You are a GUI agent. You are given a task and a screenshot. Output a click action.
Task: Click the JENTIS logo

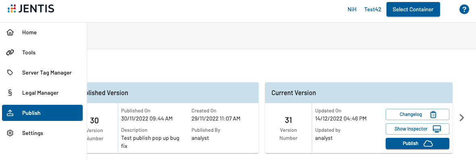click(x=31, y=9)
